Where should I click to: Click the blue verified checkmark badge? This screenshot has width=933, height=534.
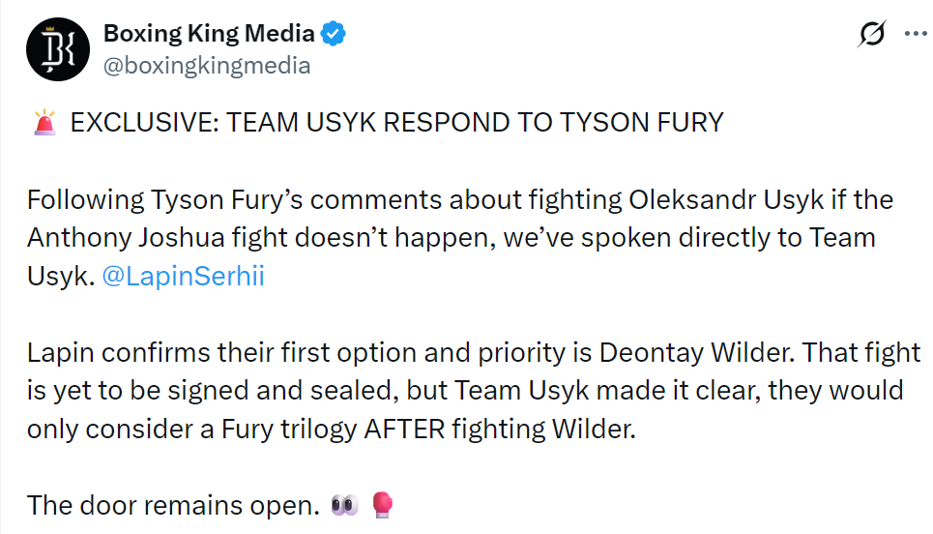pyautogui.click(x=334, y=34)
